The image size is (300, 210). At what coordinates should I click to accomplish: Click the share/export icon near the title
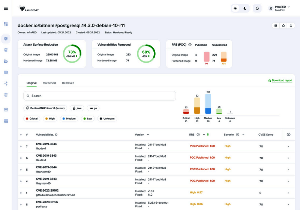[x=291, y=25]
